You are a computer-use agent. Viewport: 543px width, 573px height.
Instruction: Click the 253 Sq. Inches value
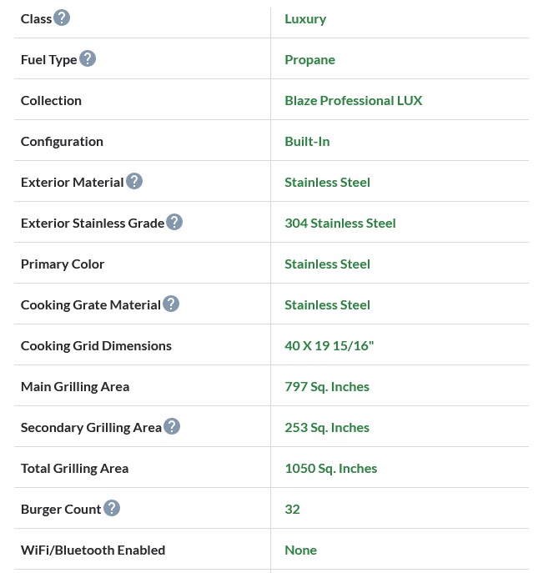(326, 427)
